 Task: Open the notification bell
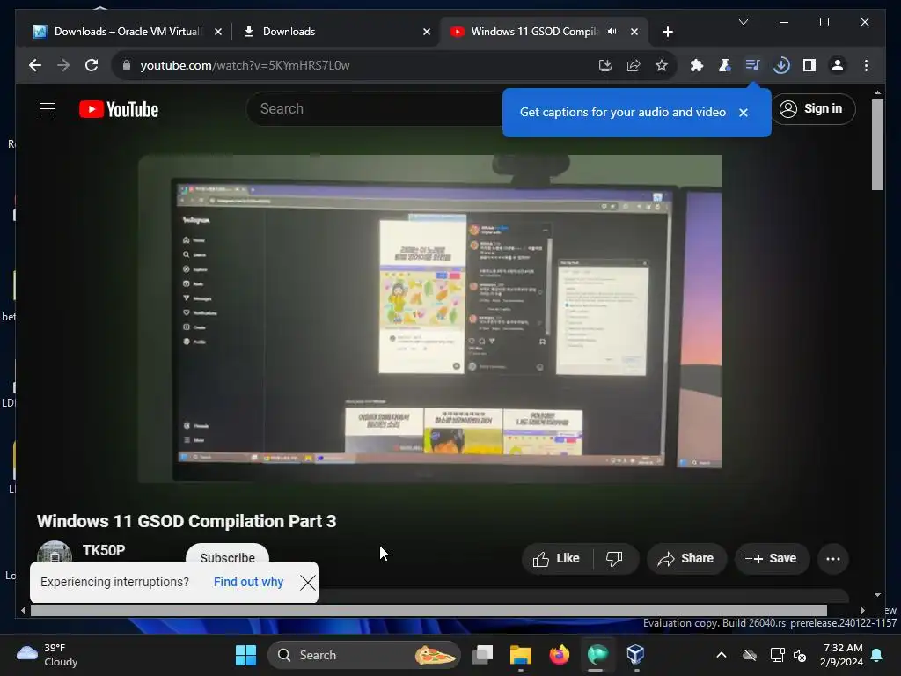click(877, 655)
